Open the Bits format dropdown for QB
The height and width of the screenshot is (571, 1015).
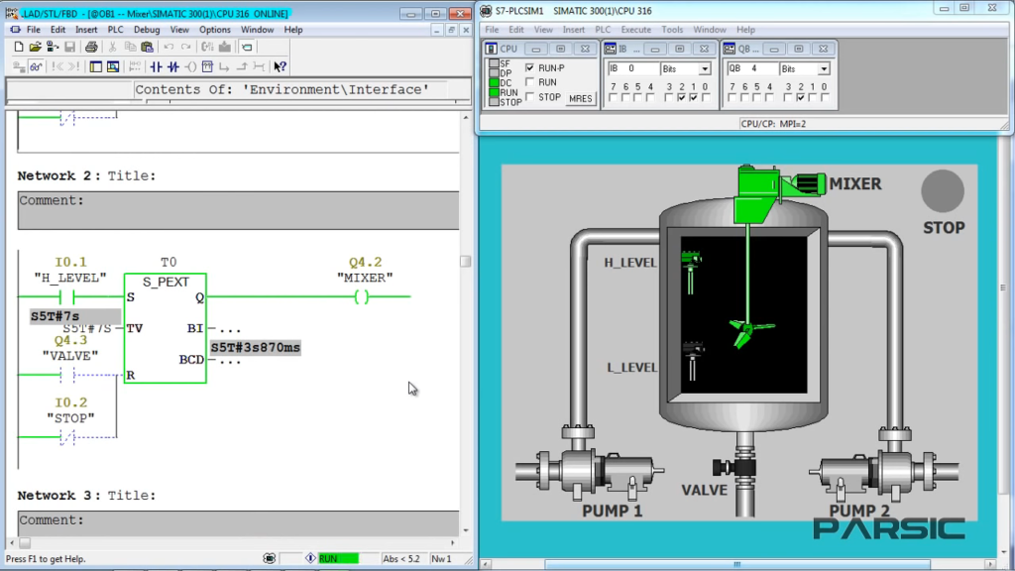tap(824, 68)
